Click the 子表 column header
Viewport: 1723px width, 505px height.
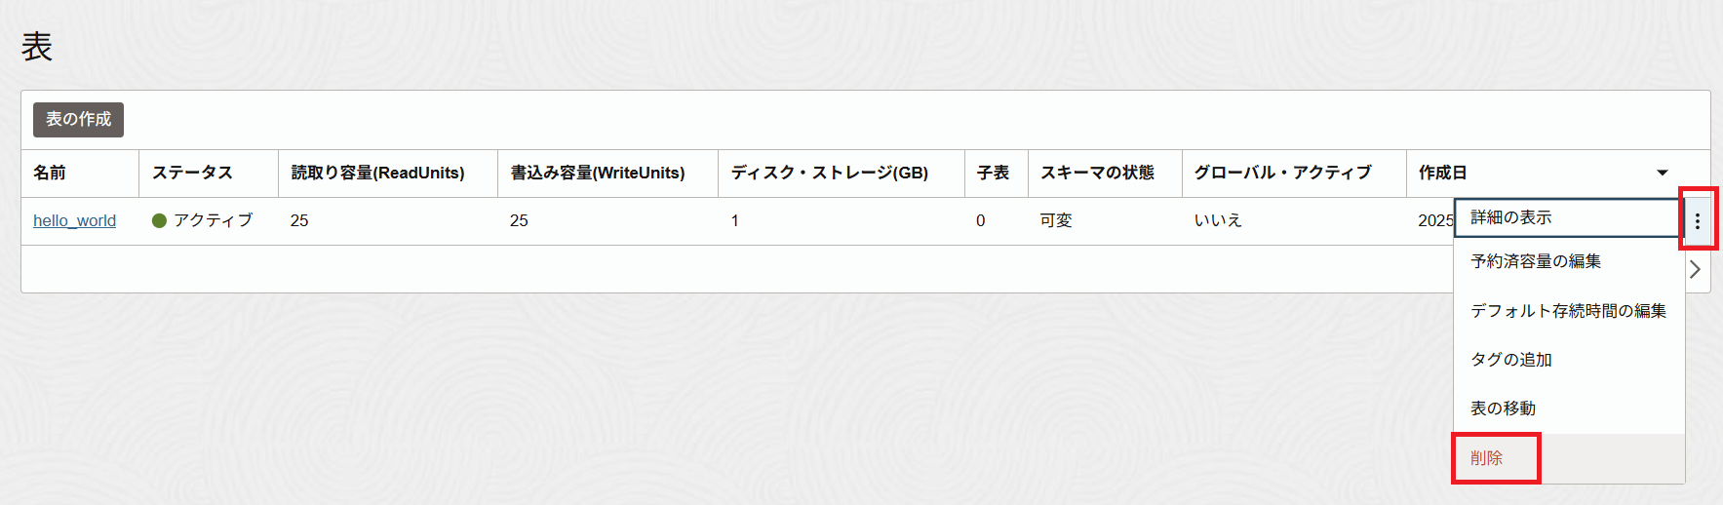993,173
